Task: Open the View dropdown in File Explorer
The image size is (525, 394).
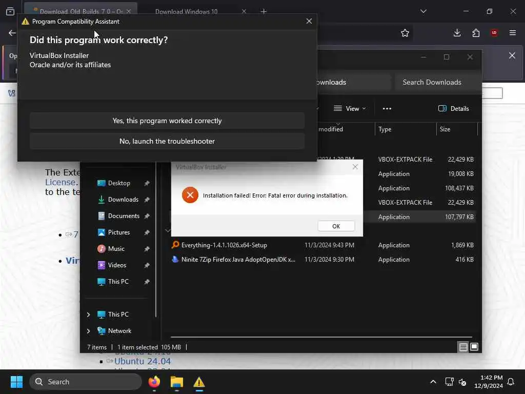Action: point(350,109)
